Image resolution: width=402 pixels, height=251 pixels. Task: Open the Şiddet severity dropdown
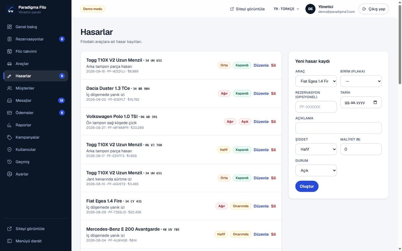coord(316,149)
